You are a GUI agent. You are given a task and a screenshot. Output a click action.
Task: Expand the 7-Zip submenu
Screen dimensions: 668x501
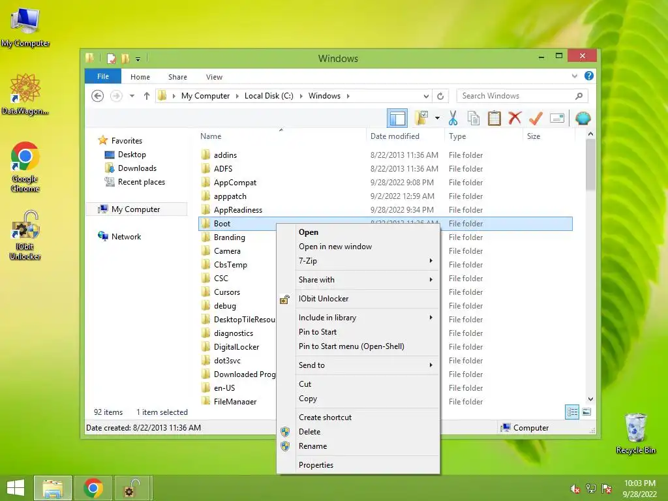(358, 261)
